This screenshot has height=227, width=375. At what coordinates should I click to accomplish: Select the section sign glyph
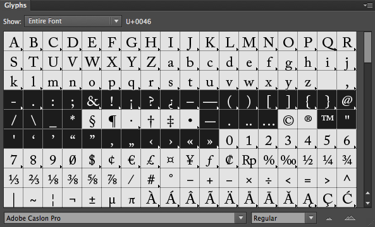coord(92,119)
